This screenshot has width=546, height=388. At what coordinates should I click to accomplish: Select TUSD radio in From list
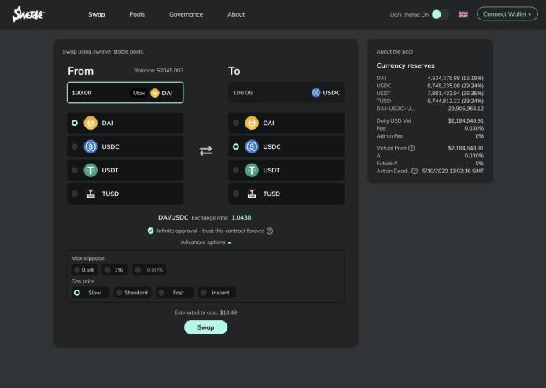coord(75,194)
